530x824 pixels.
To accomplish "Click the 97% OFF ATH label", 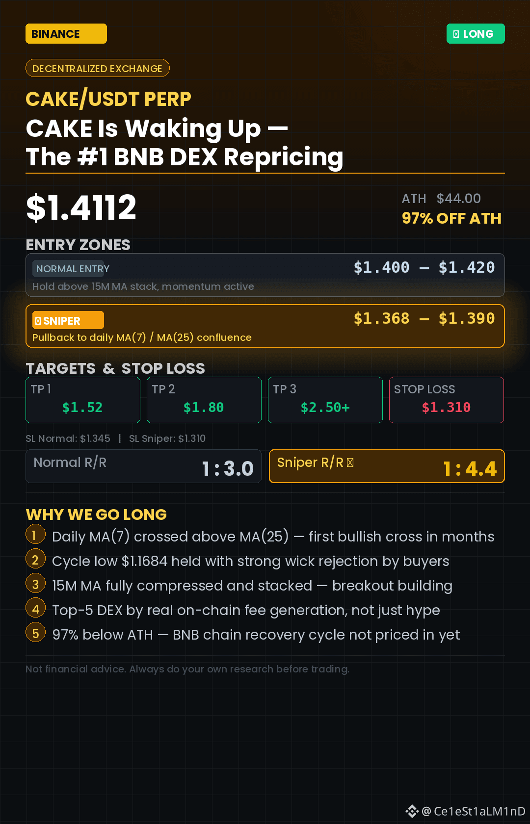I will point(451,218).
